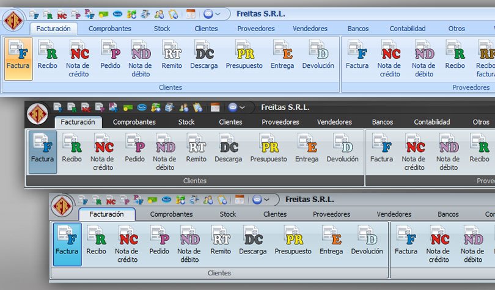Click the green money icon in the blue-theme window toolbar
Viewport: 495px width, 290px height.
point(103,15)
